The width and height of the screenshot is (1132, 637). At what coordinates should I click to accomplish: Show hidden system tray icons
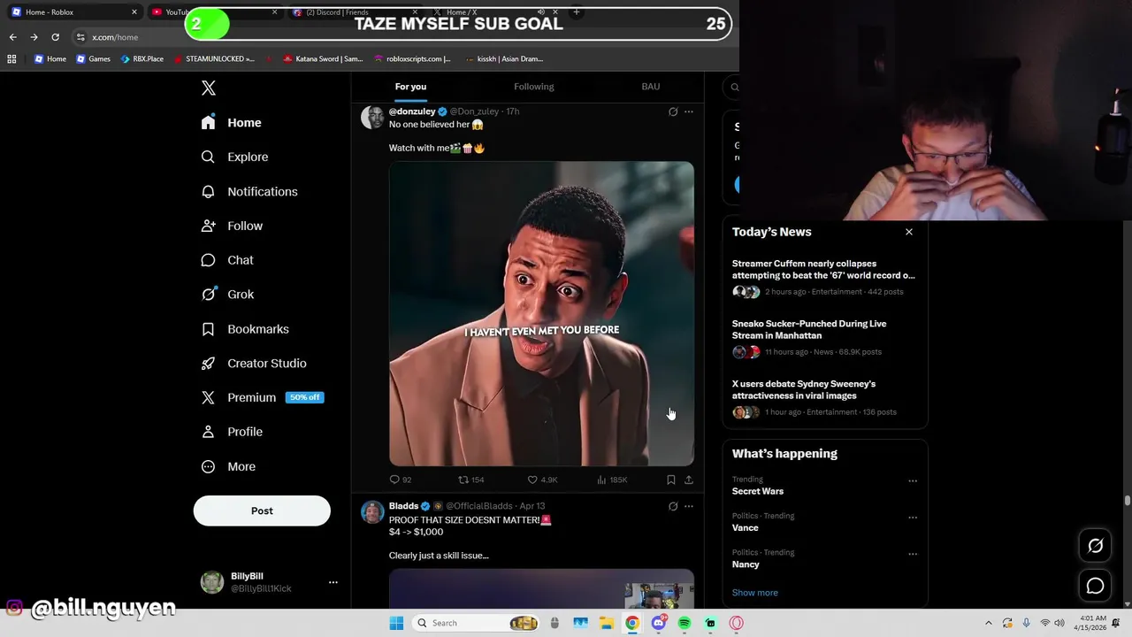tap(989, 623)
